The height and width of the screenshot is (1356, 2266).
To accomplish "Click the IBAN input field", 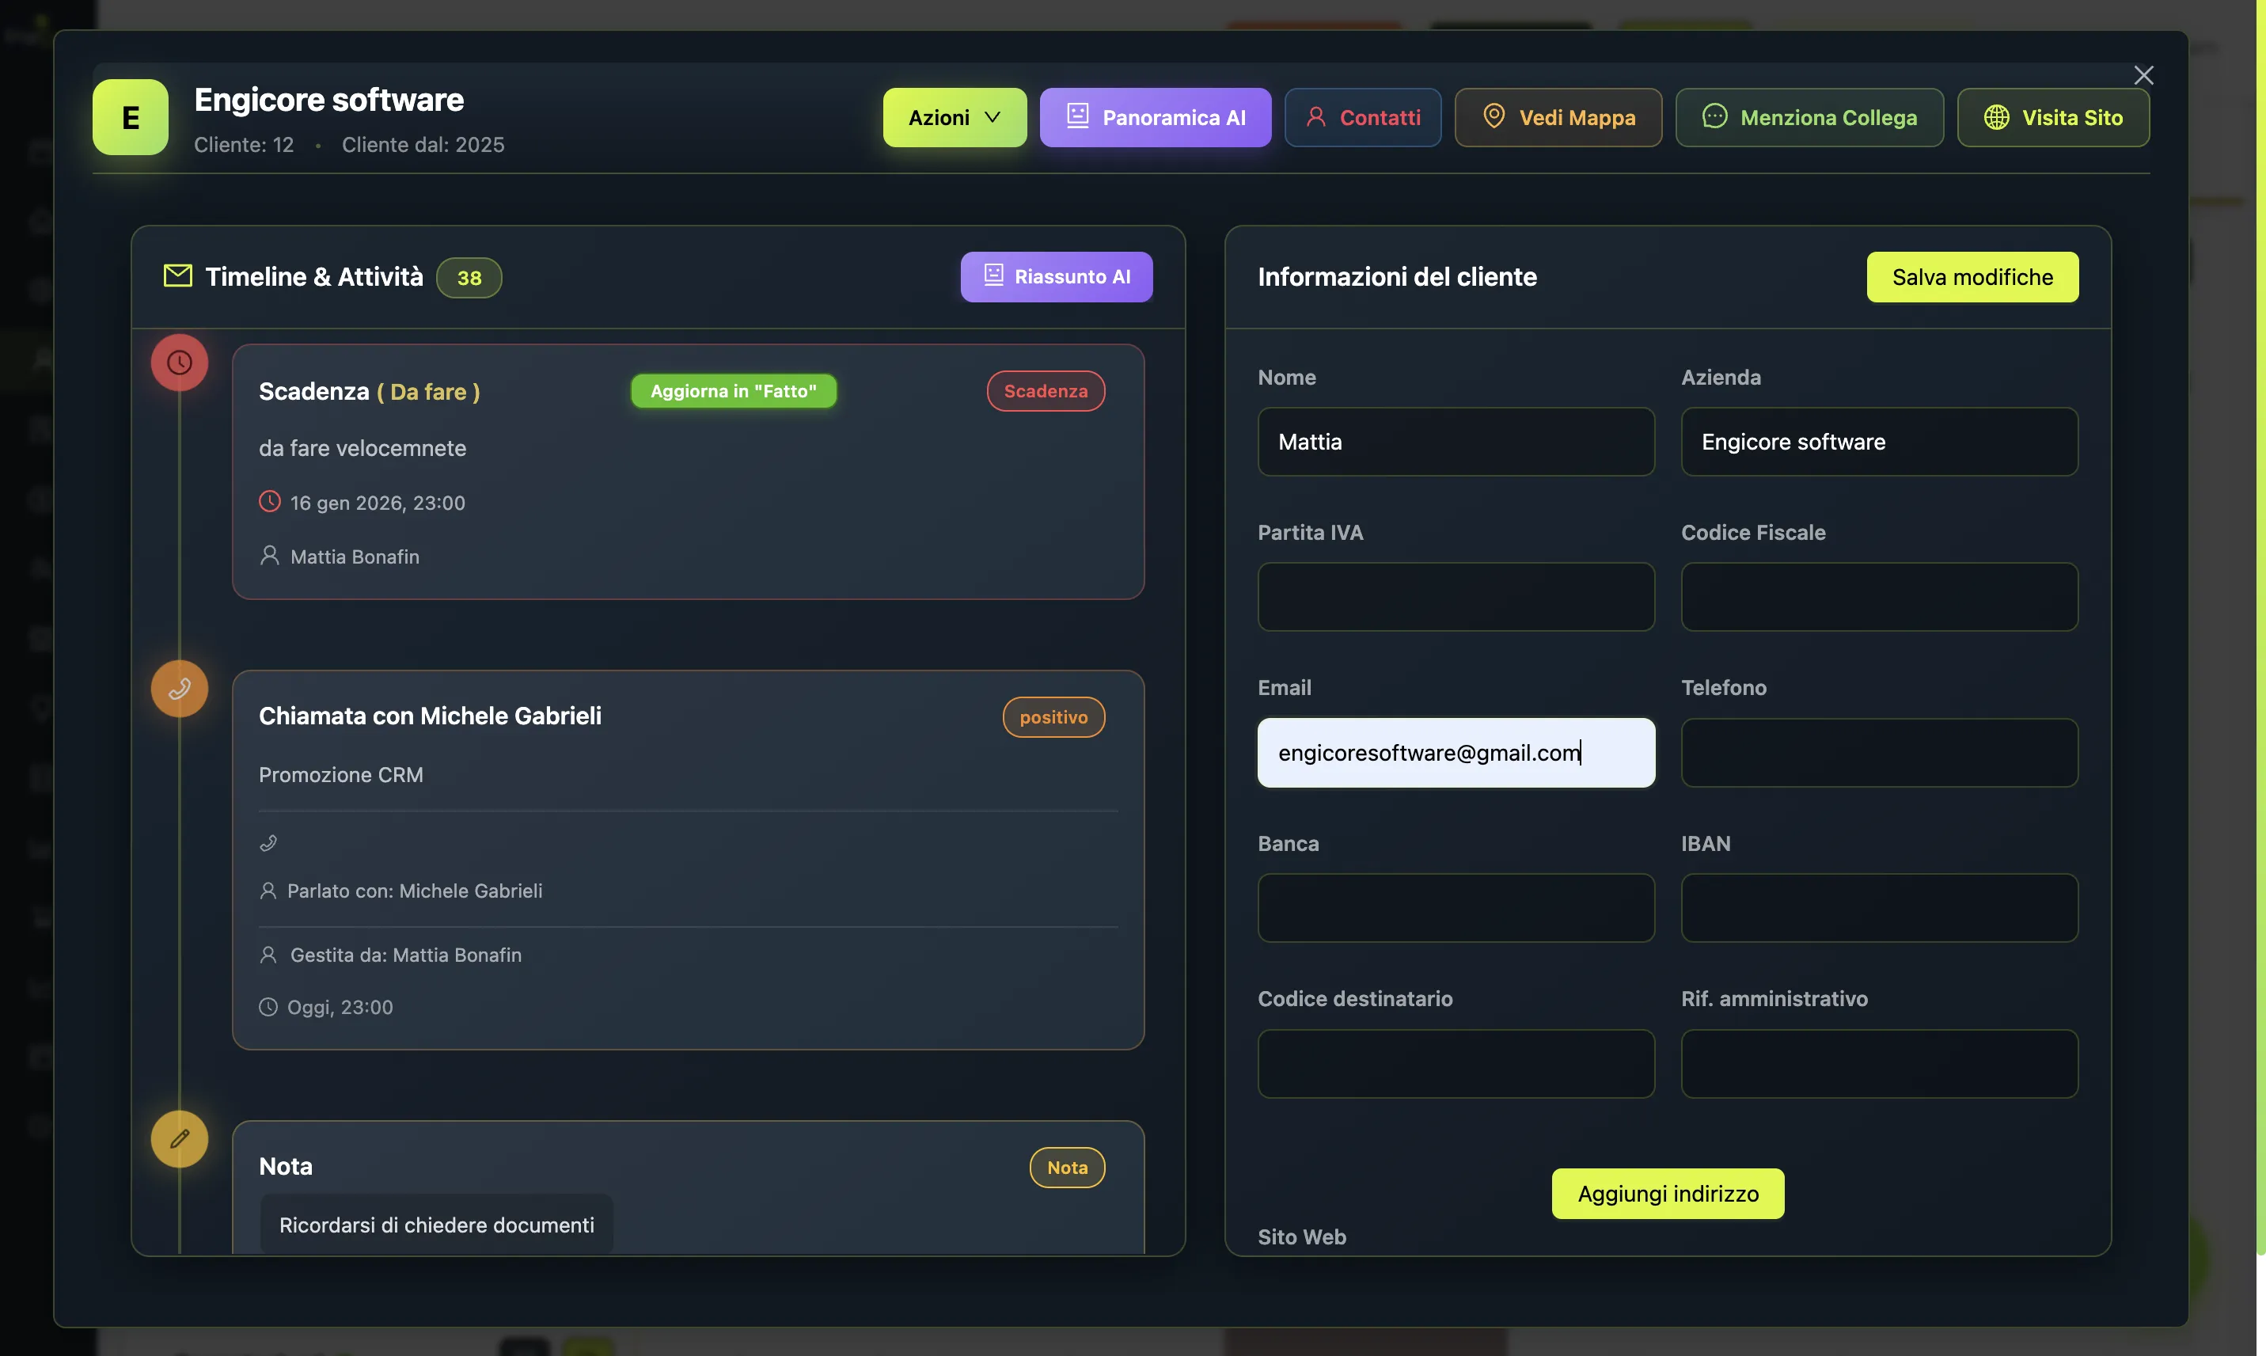I will (x=1879, y=907).
